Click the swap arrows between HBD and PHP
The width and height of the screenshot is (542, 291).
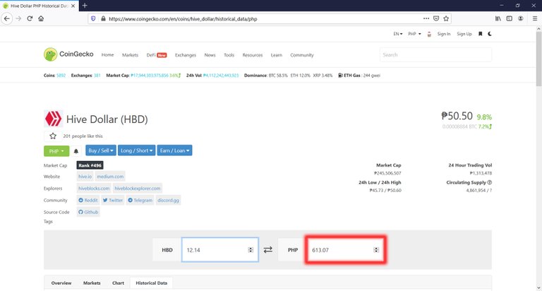click(268, 249)
